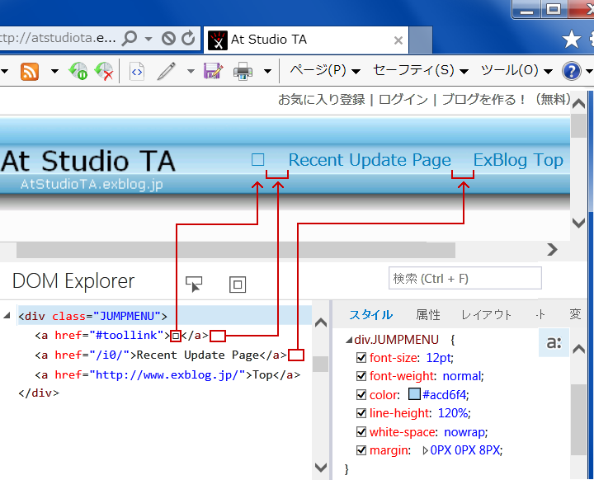
Task: Click the small square toollink in page
Action: 257,160
